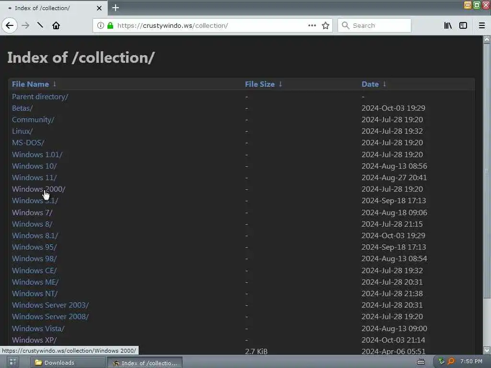
Task: Click the 2.7 KiB file size
Action: 256,351
